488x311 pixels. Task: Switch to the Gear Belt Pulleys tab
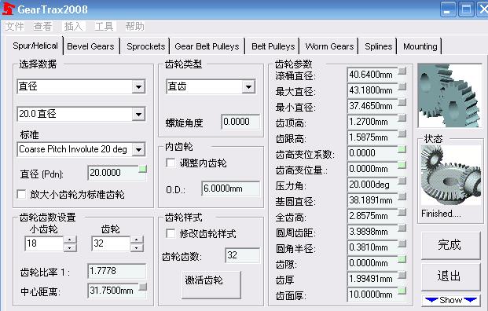pos(207,46)
